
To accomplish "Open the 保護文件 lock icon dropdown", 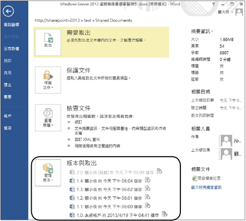I will (48, 80).
